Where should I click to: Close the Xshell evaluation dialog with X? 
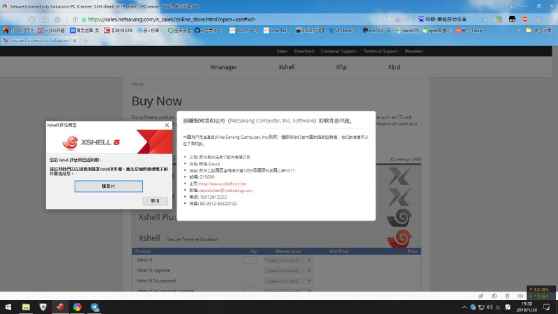click(x=167, y=125)
